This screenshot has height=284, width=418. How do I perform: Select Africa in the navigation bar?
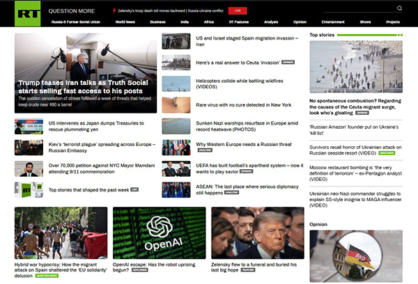[x=209, y=22]
